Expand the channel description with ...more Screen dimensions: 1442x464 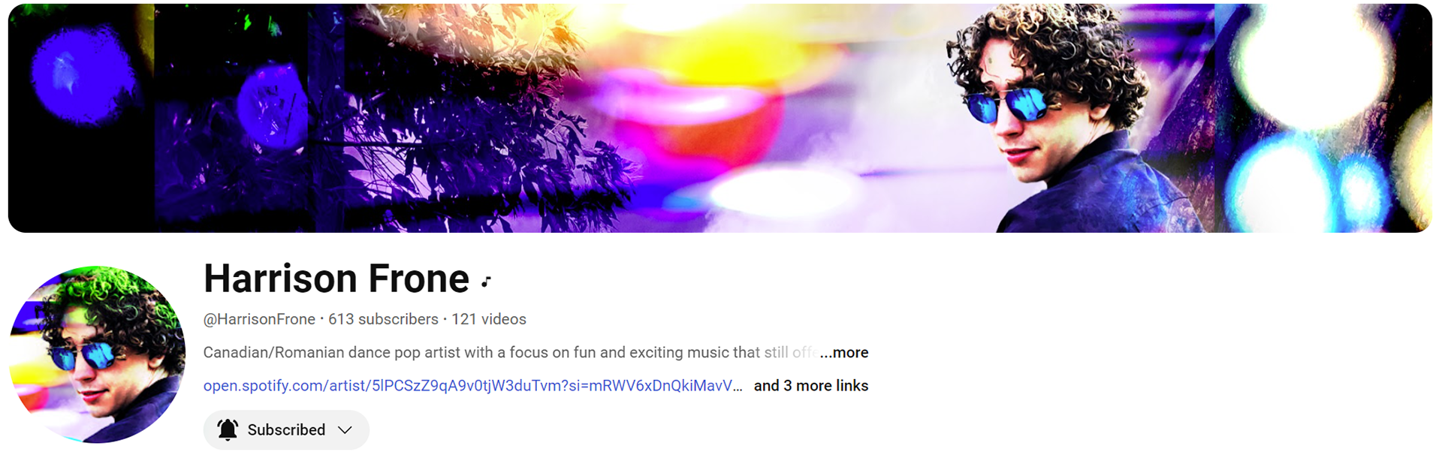tap(844, 352)
